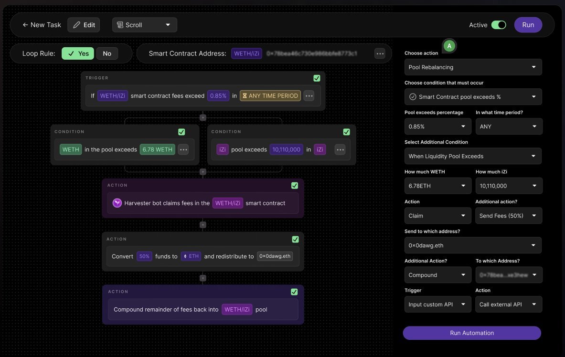Open ellipsis options beside Smart Contract Address
Image resolution: width=565 pixels, height=357 pixels.
click(380, 53)
